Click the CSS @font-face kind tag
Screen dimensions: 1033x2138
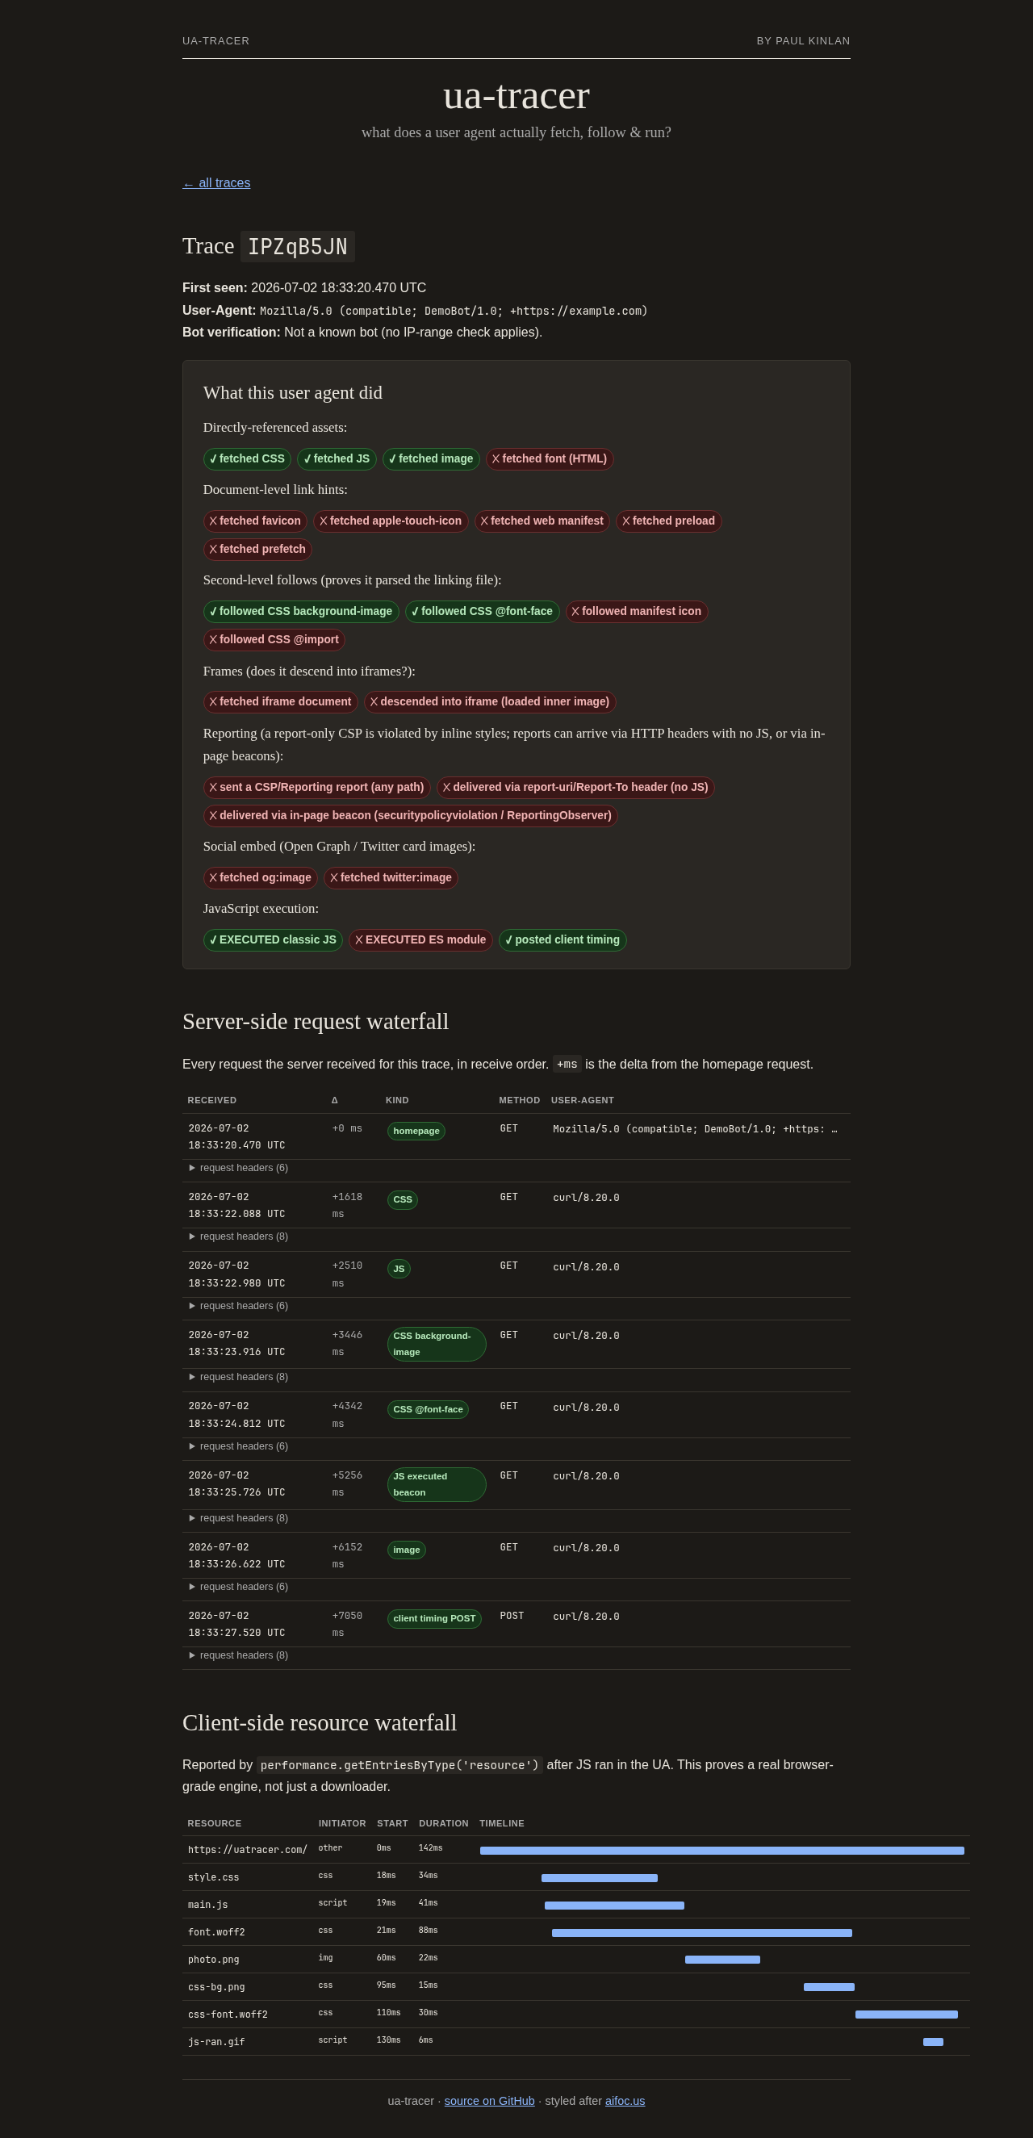429,1410
